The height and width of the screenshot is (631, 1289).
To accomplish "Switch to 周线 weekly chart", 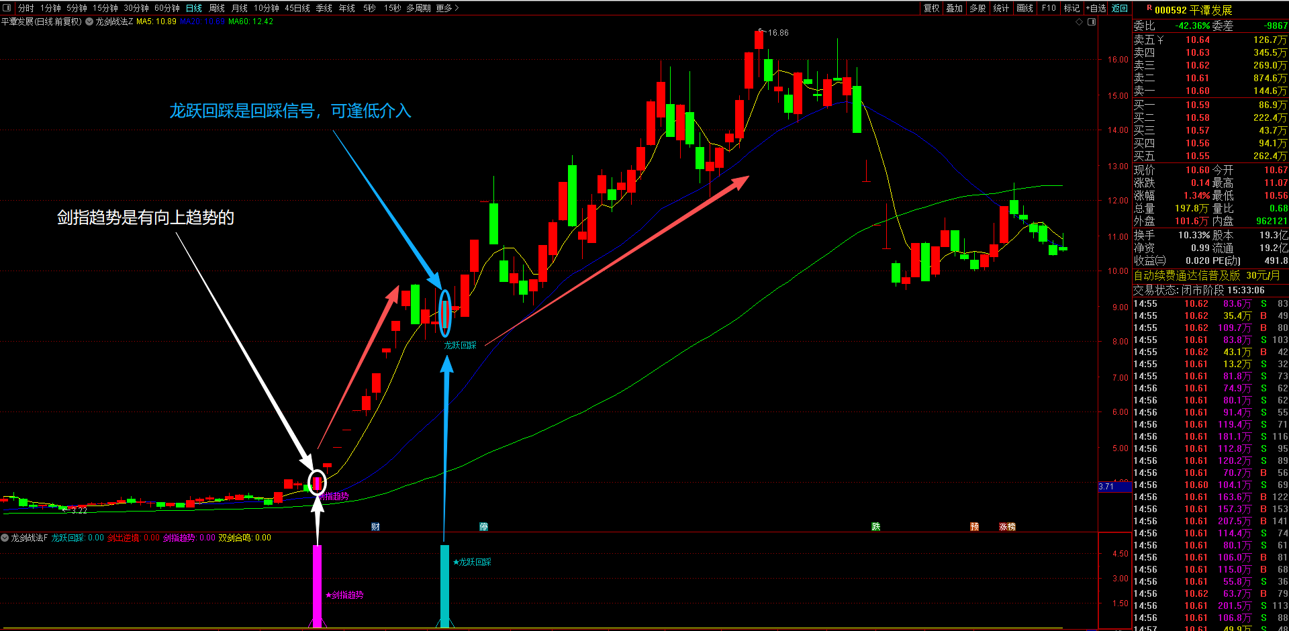I will pyautogui.click(x=217, y=8).
